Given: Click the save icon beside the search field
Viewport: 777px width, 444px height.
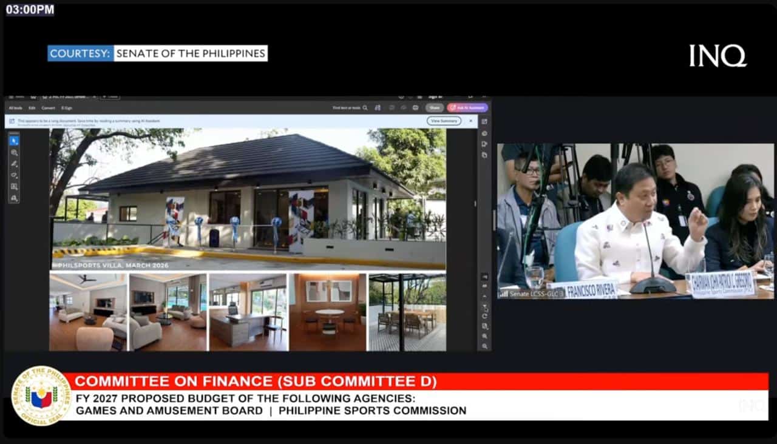Looking at the screenshot, I should tap(378, 107).
